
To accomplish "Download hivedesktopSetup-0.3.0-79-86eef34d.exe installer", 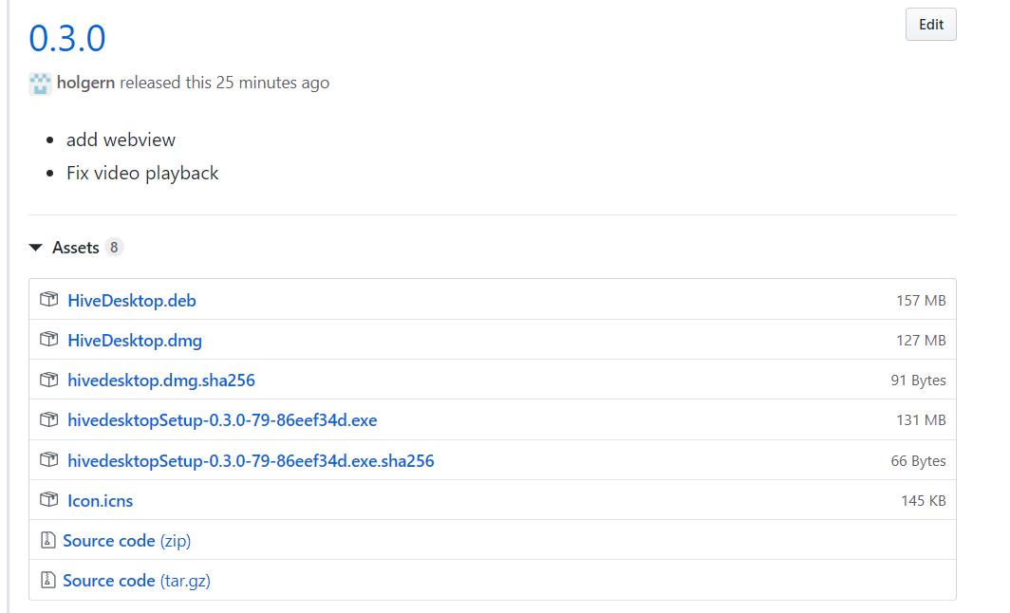I will click(222, 420).
